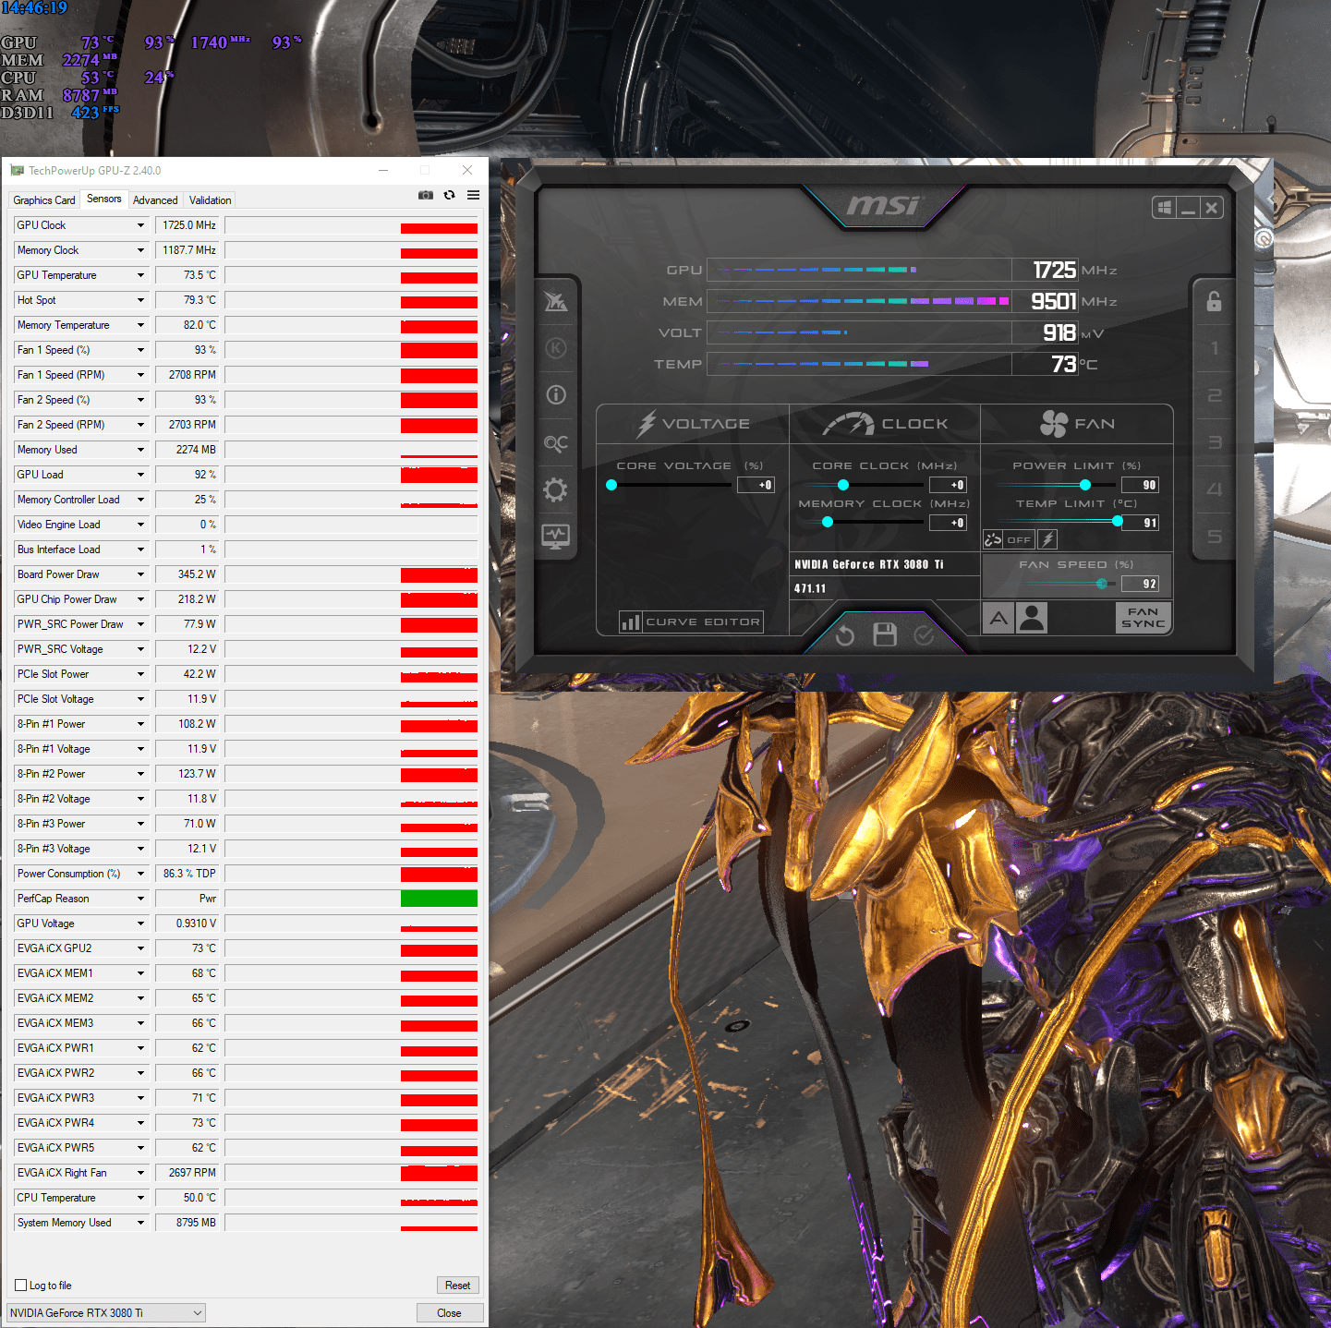This screenshot has width=1331, height=1328.
Task: Open GPU Clock sensor dropdown
Action: click(141, 225)
